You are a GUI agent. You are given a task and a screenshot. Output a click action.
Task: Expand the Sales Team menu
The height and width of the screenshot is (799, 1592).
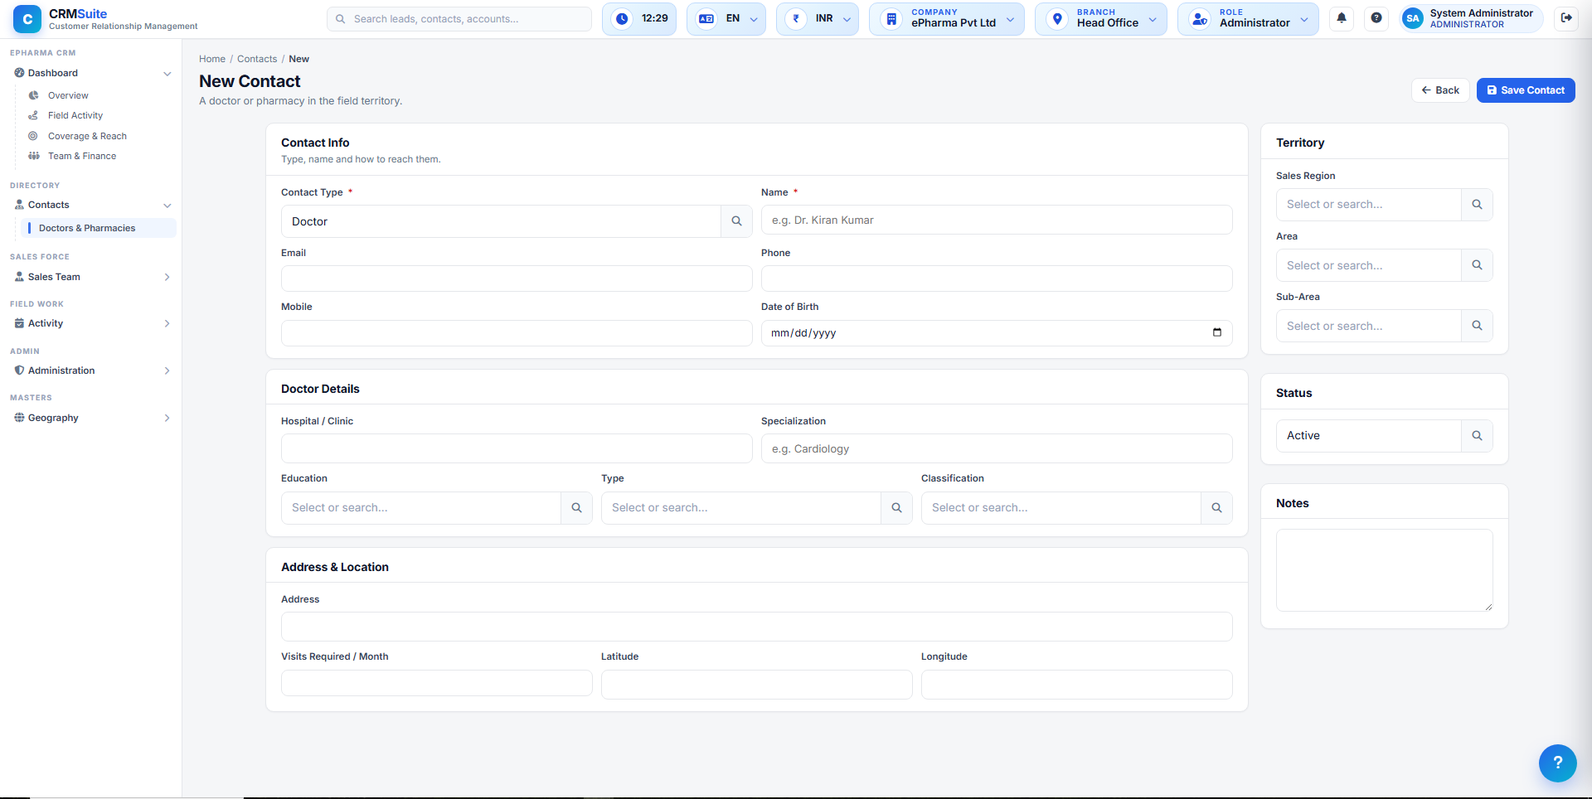pos(91,277)
